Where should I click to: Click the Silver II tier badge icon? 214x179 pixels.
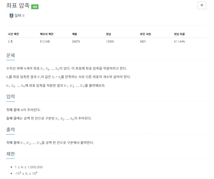pos(11,16)
